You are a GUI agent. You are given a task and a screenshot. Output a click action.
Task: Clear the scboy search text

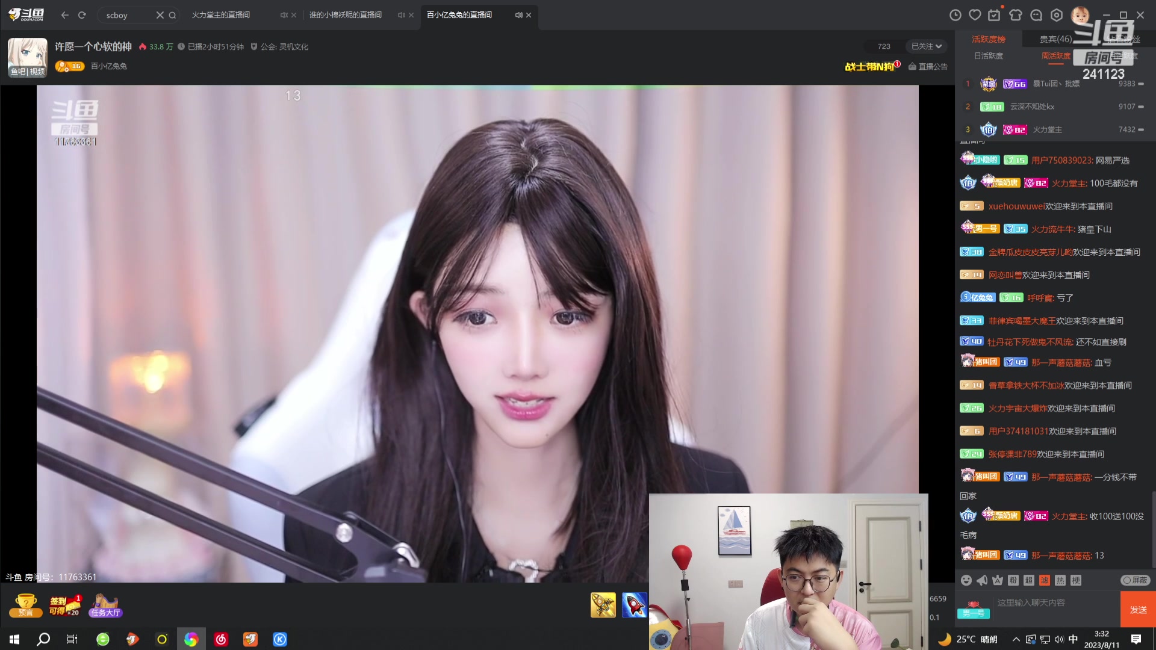160,15
